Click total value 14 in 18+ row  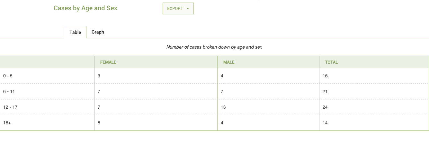[x=325, y=123]
